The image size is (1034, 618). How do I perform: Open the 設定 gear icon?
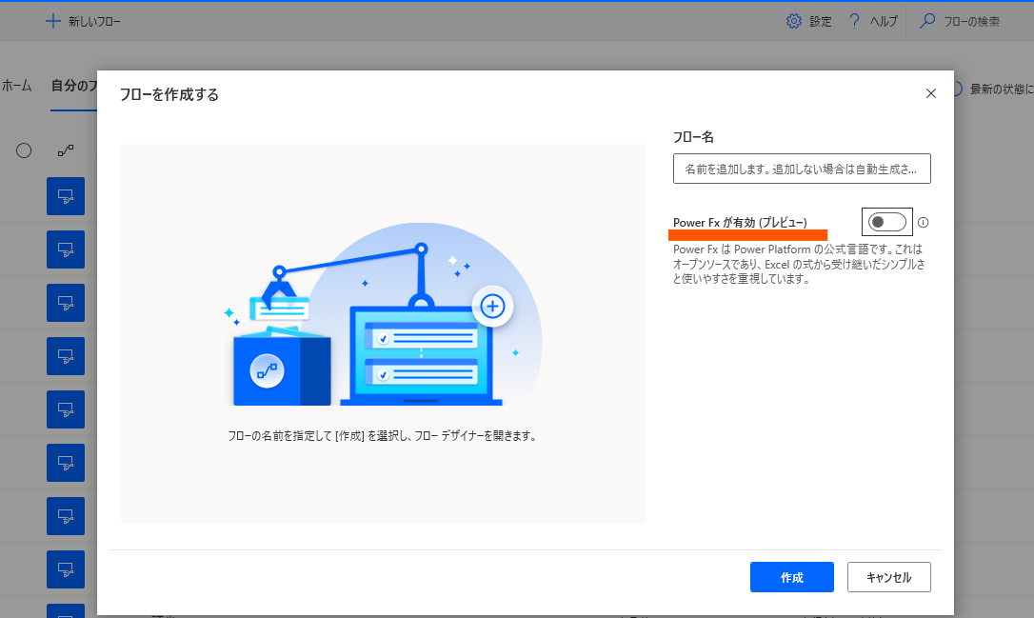[793, 20]
